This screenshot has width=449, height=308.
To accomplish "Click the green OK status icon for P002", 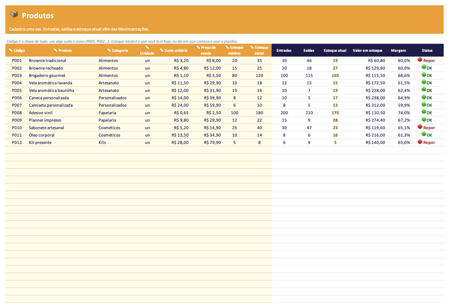I will (x=424, y=67).
